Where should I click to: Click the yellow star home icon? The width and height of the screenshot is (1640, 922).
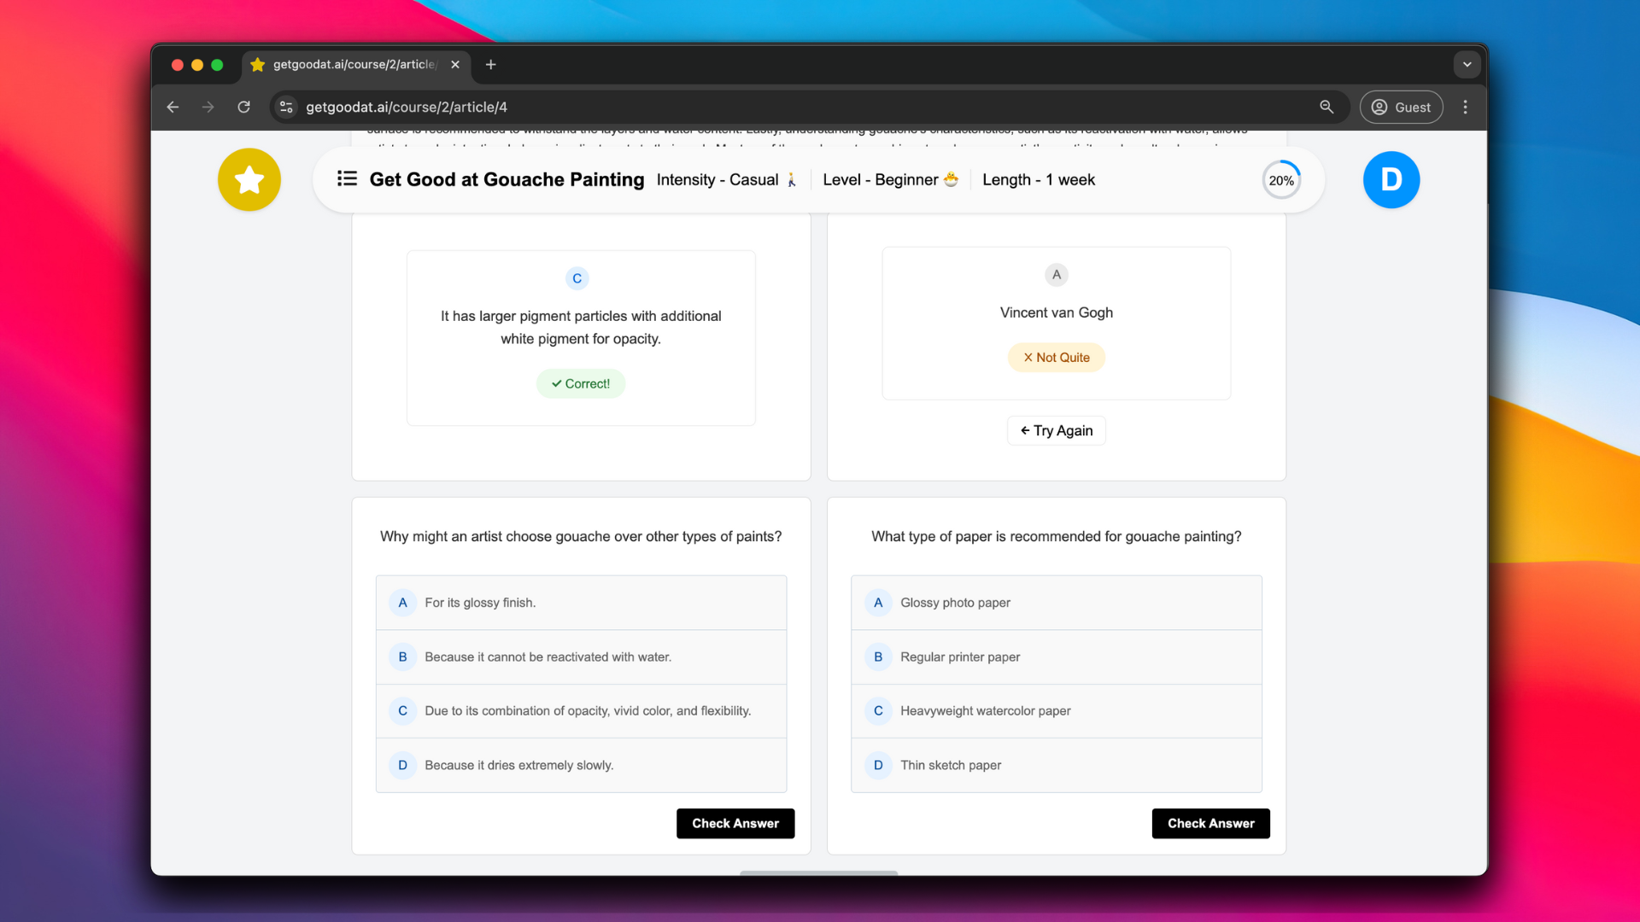point(249,180)
